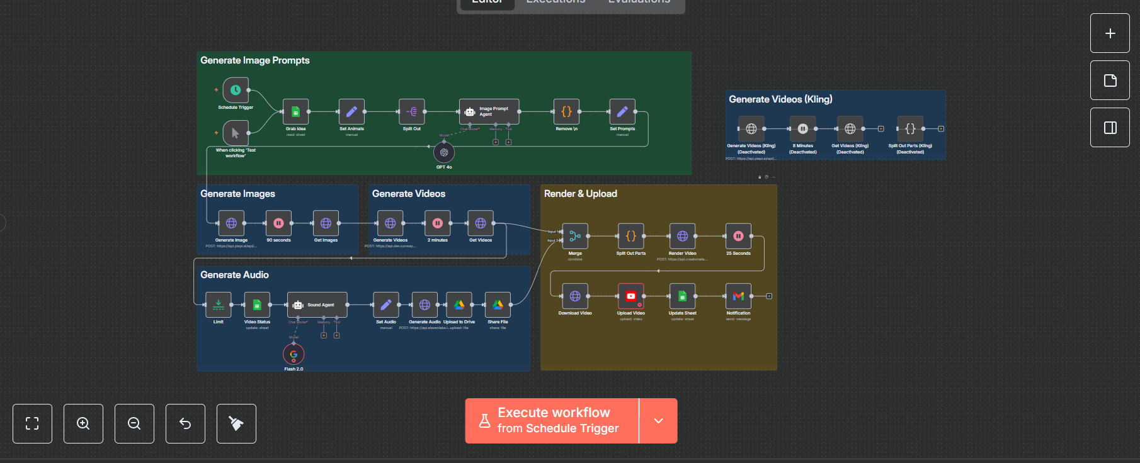Open the Get Images HTTP node
The width and height of the screenshot is (1140, 463).
coord(326,223)
